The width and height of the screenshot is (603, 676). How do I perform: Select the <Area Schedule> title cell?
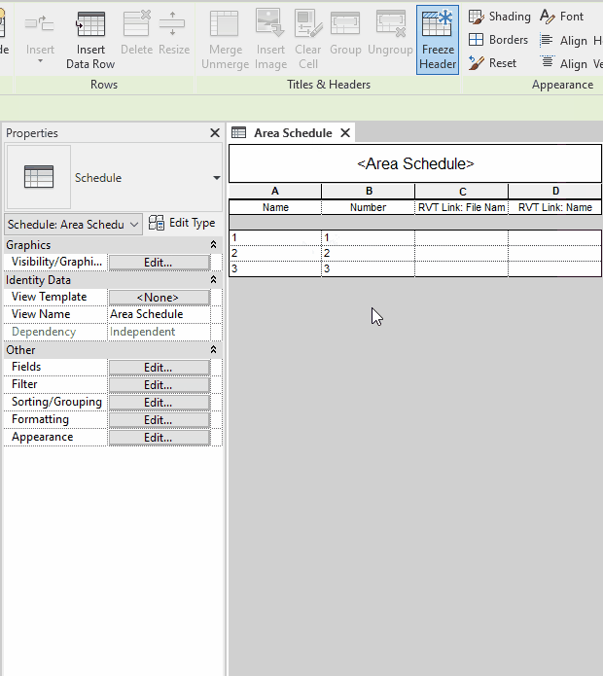point(415,163)
